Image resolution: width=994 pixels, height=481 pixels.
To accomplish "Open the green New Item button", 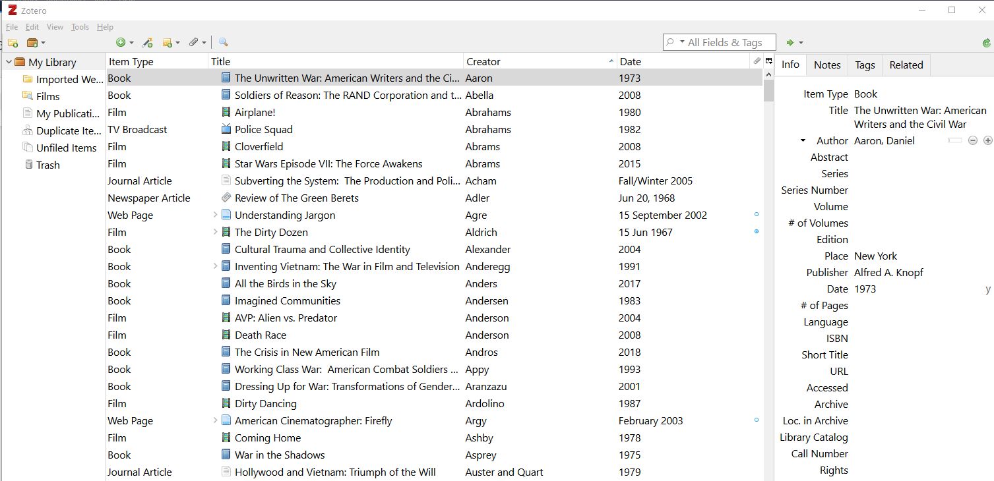I will [x=124, y=43].
